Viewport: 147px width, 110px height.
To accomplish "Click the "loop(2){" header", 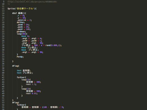I will [x=26, y=89].
